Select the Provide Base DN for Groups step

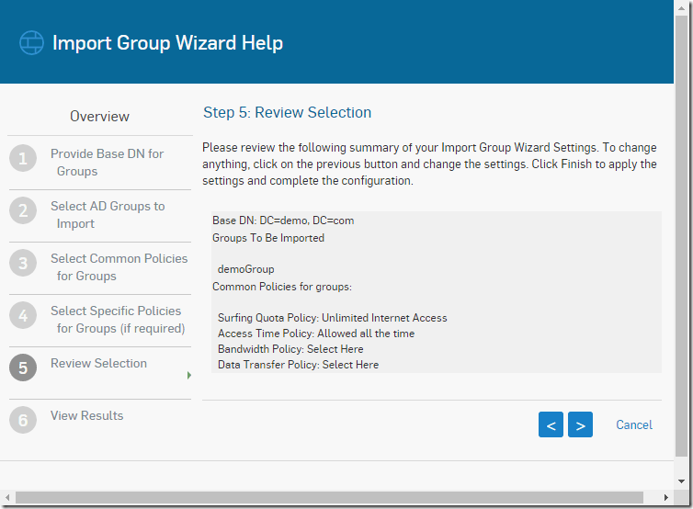pos(107,162)
